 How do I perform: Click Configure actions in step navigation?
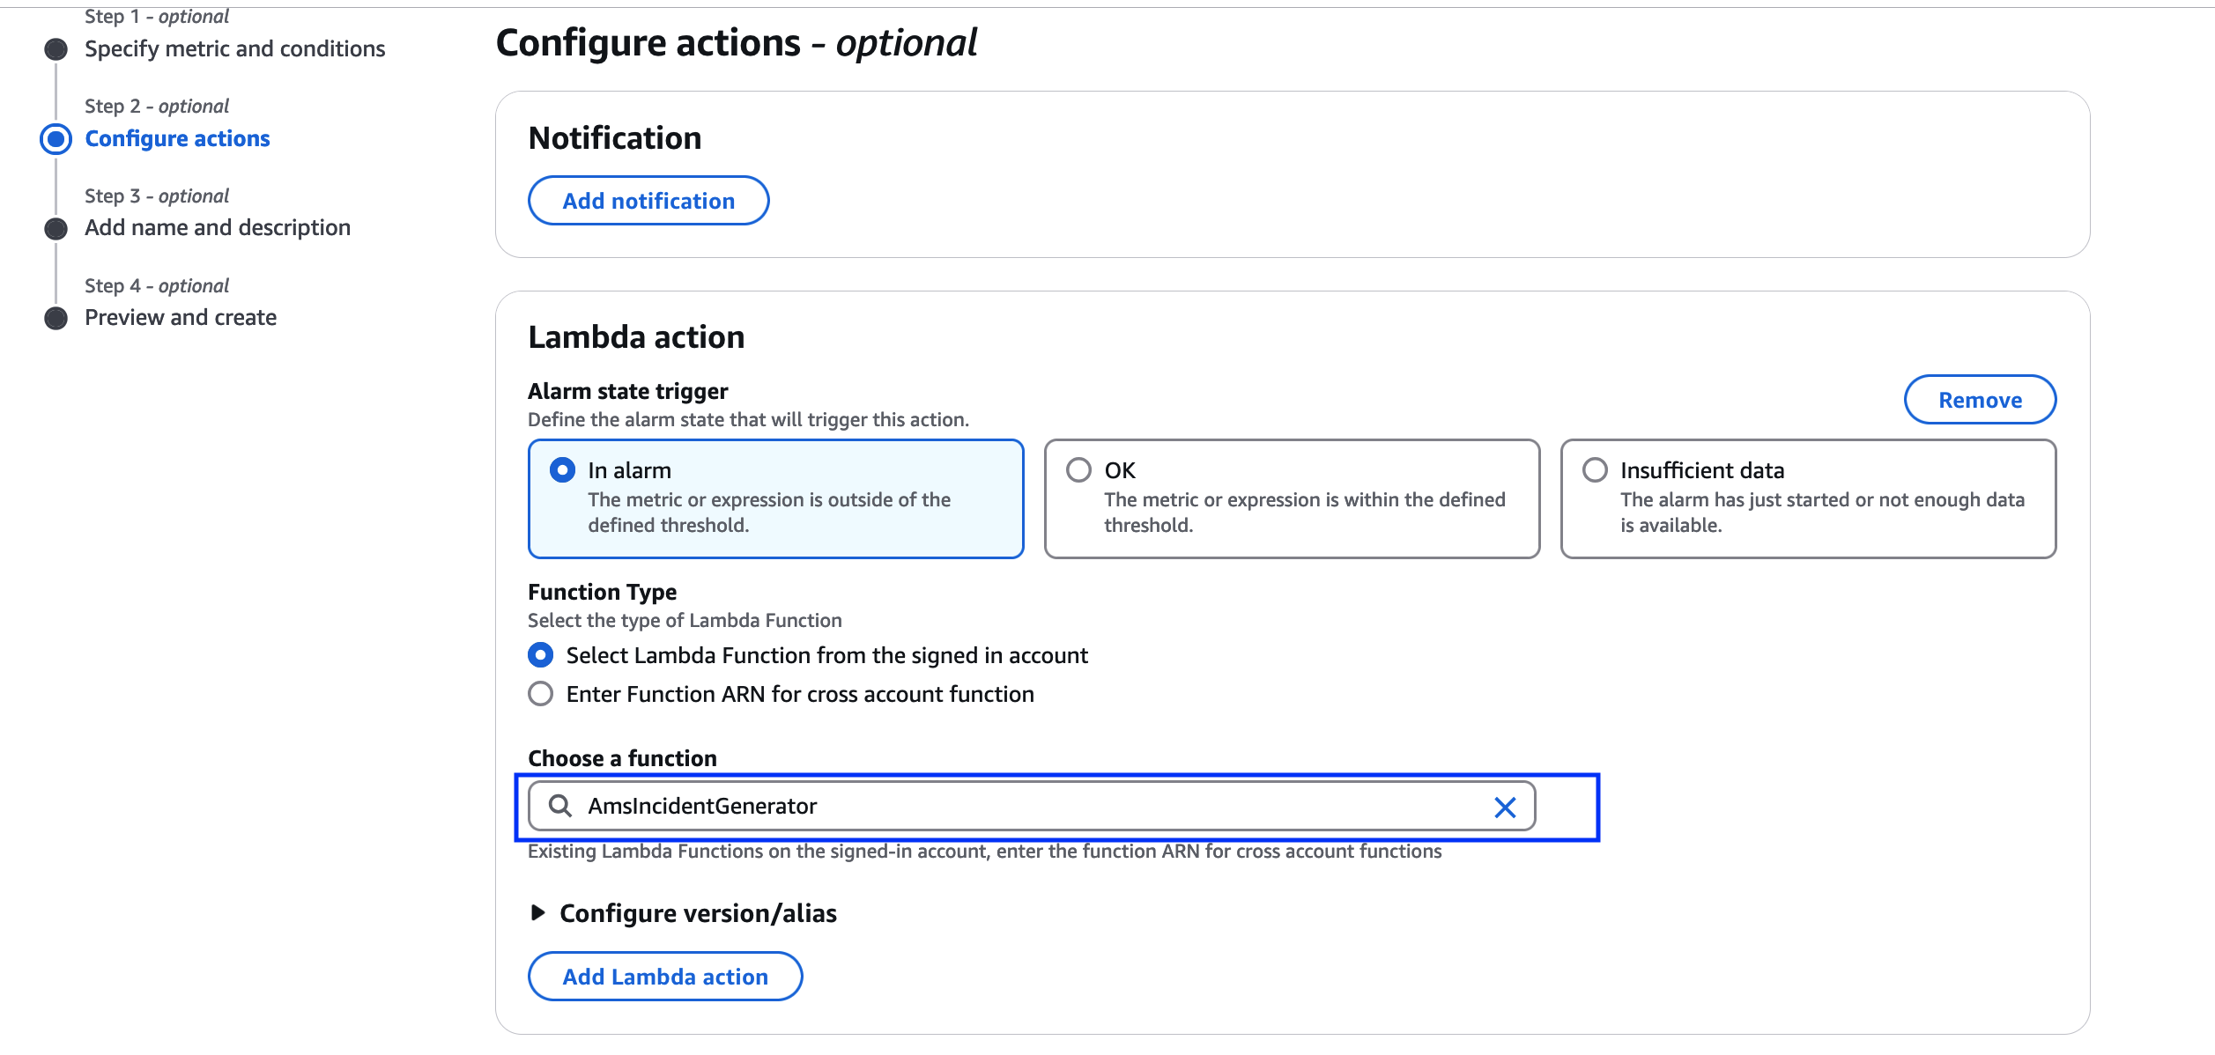click(x=177, y=138)
